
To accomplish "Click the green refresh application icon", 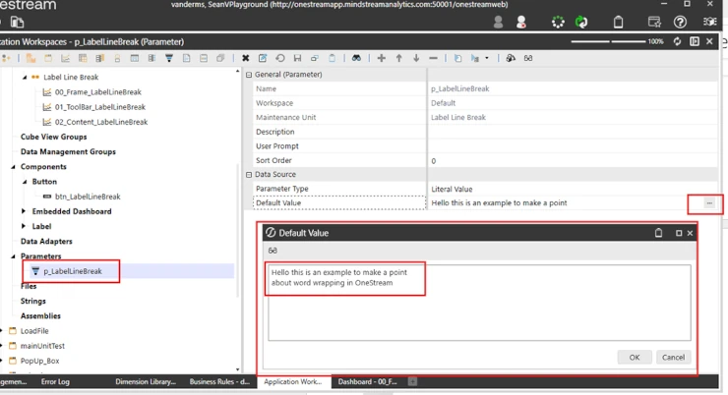I will [x=581, y=22].
